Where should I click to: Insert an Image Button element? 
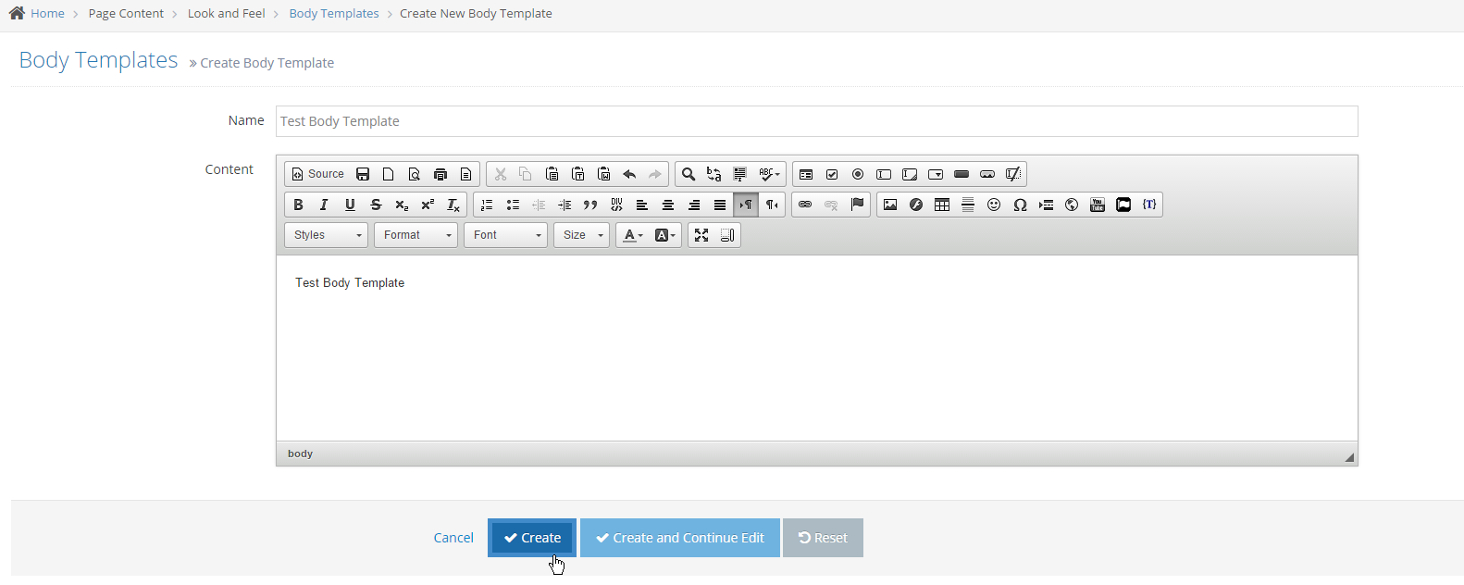tap(987, 174)
